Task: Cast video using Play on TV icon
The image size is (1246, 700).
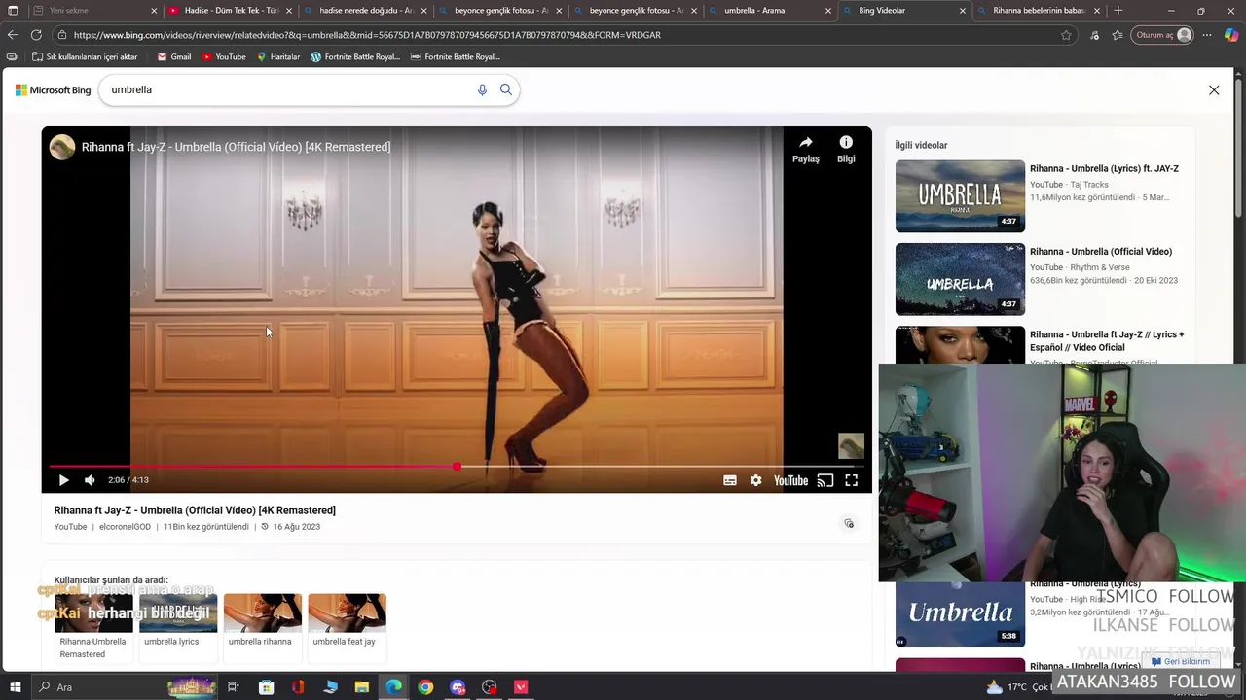Action: coord(825,480)
